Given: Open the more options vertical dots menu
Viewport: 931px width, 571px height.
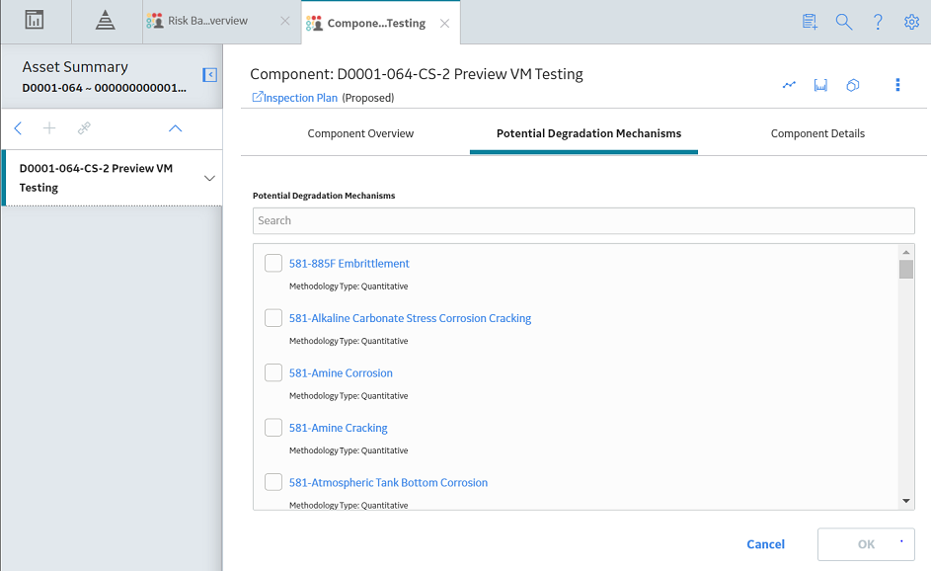Looking at the screenshot, I should pos(897,85).
